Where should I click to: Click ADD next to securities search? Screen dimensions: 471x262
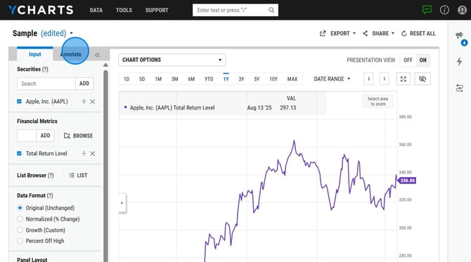(x=84, y=84)
